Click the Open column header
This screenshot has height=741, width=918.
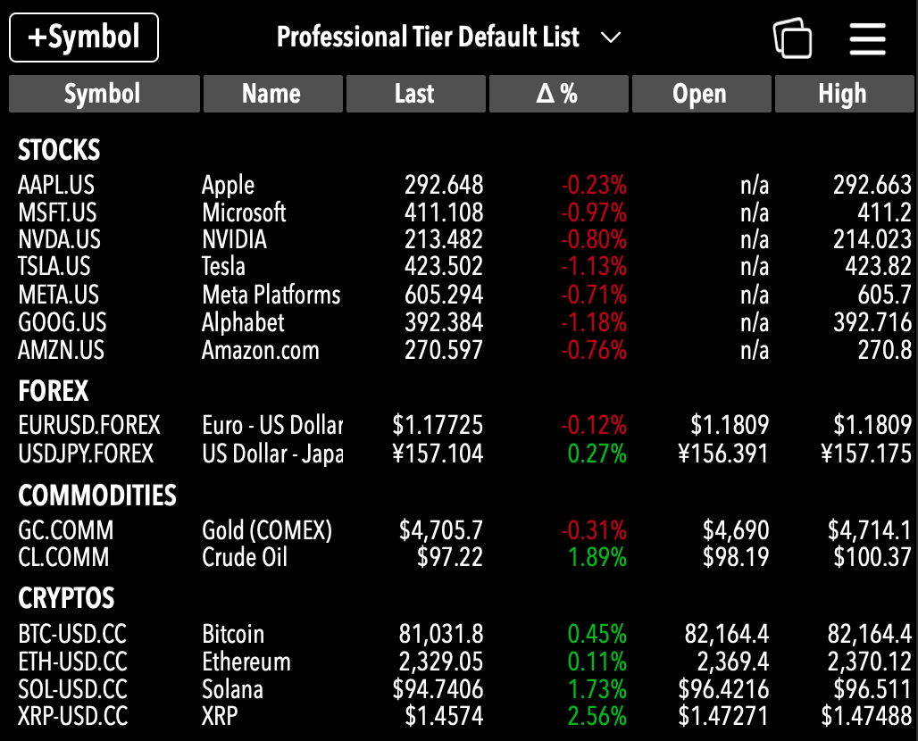point(701,94)
